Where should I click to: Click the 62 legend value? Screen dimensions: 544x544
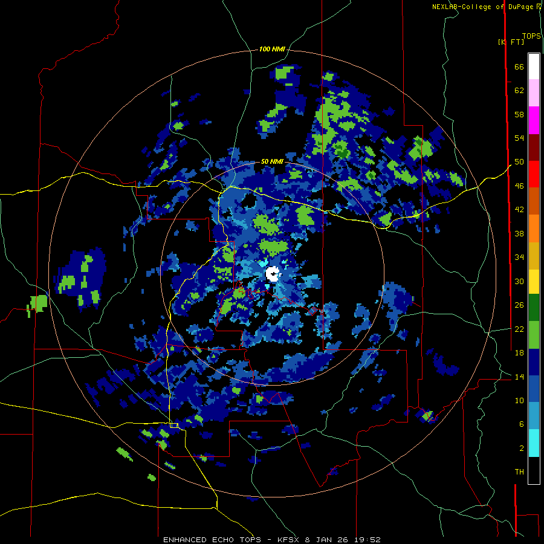tap(519, 91)
